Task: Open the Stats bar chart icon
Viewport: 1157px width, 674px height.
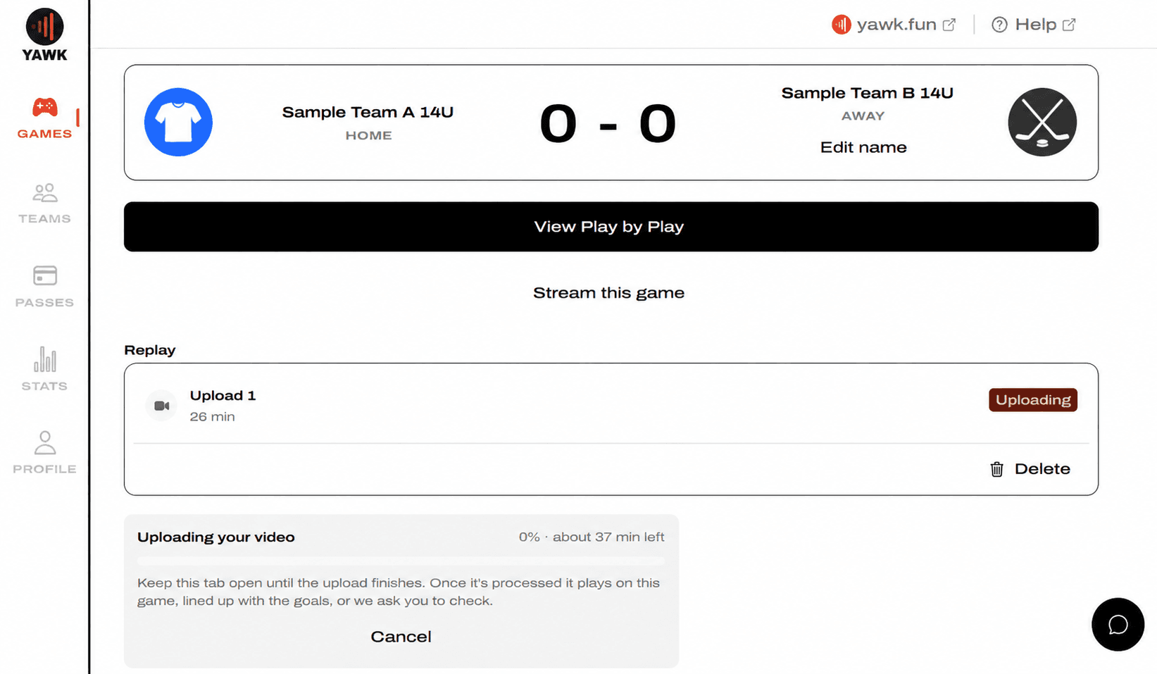Action: point(44,359)
